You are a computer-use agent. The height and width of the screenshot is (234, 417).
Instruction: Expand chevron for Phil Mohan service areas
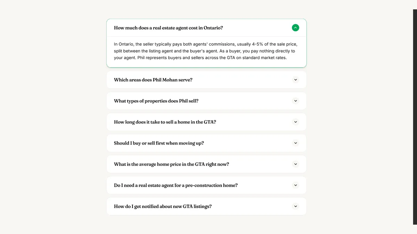295,80
